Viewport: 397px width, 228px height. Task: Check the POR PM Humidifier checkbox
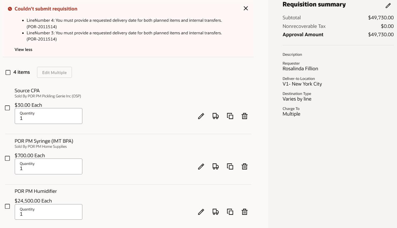click(x=8, y=207)
